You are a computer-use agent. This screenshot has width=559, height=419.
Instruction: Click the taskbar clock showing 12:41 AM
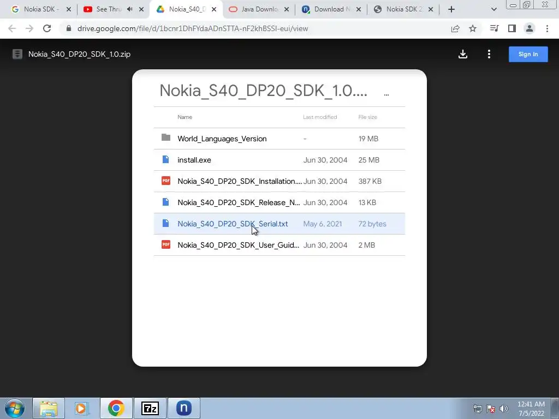pyautogui.click(x=531, y=409)
